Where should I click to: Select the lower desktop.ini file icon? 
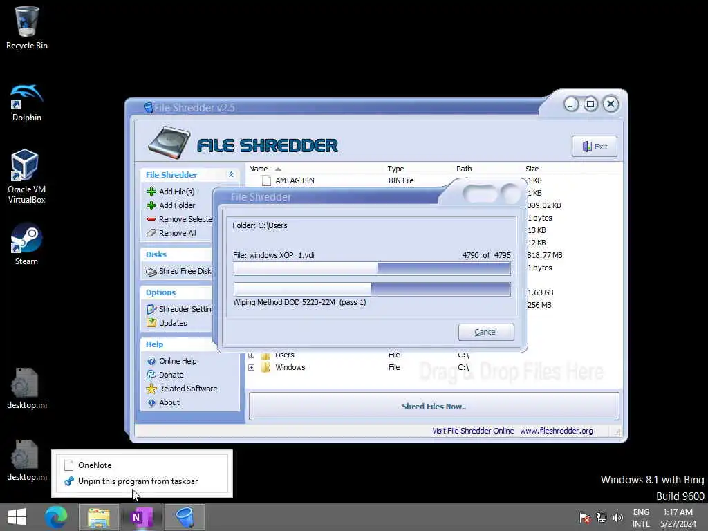point(27,460)
